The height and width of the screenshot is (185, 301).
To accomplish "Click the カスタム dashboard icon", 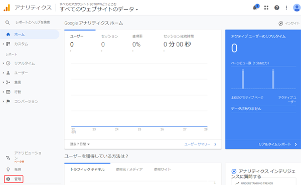I will pos(8,44).
